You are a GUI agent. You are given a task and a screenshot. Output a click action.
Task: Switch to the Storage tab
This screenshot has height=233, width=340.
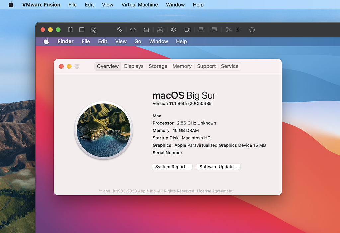click(158, 66)
